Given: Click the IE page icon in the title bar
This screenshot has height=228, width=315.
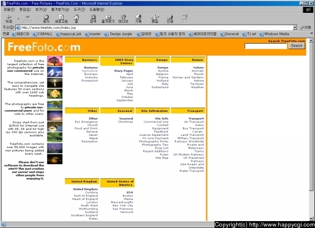Looking at the screenshot, I should click(x=3, y=3).
